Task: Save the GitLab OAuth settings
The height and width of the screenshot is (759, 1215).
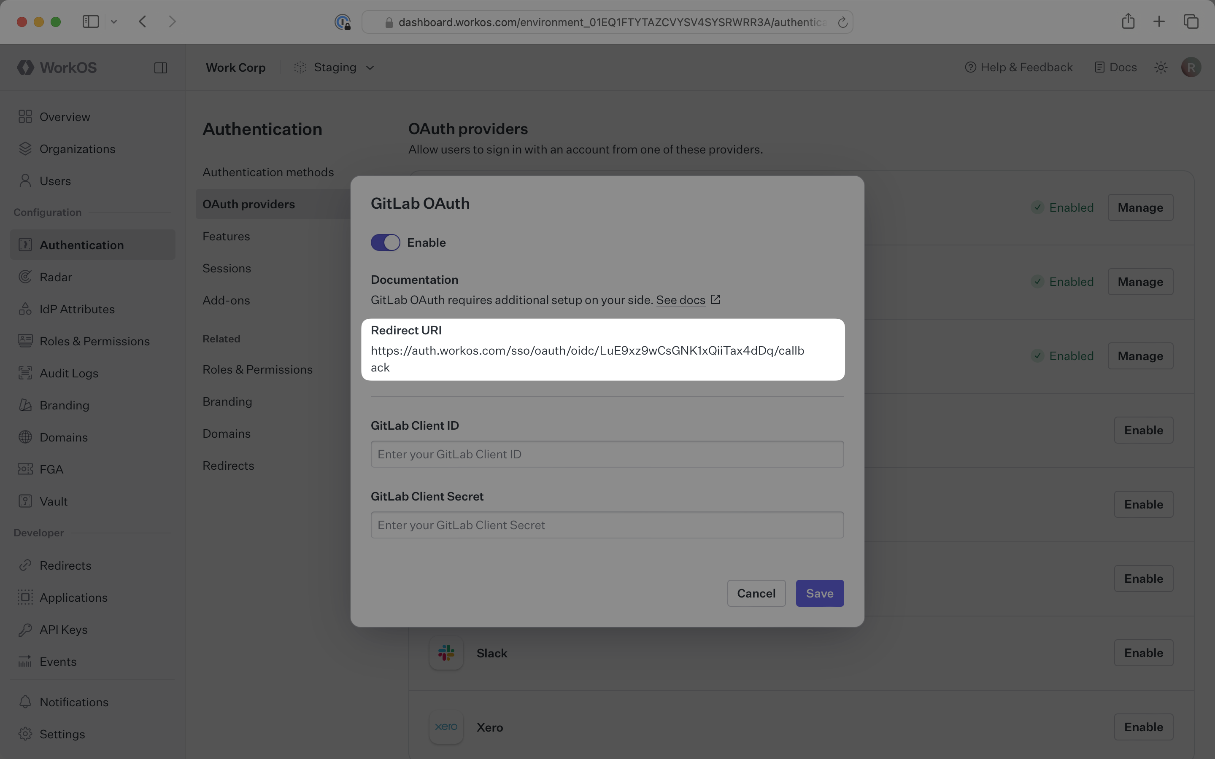Action: click(x=819, y=593)
